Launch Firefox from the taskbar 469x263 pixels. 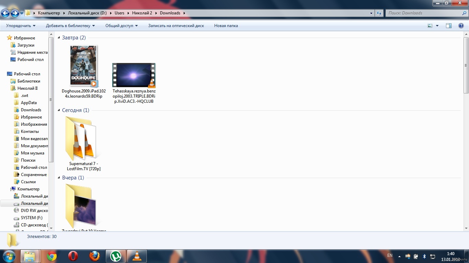click(x=94, y=256)
